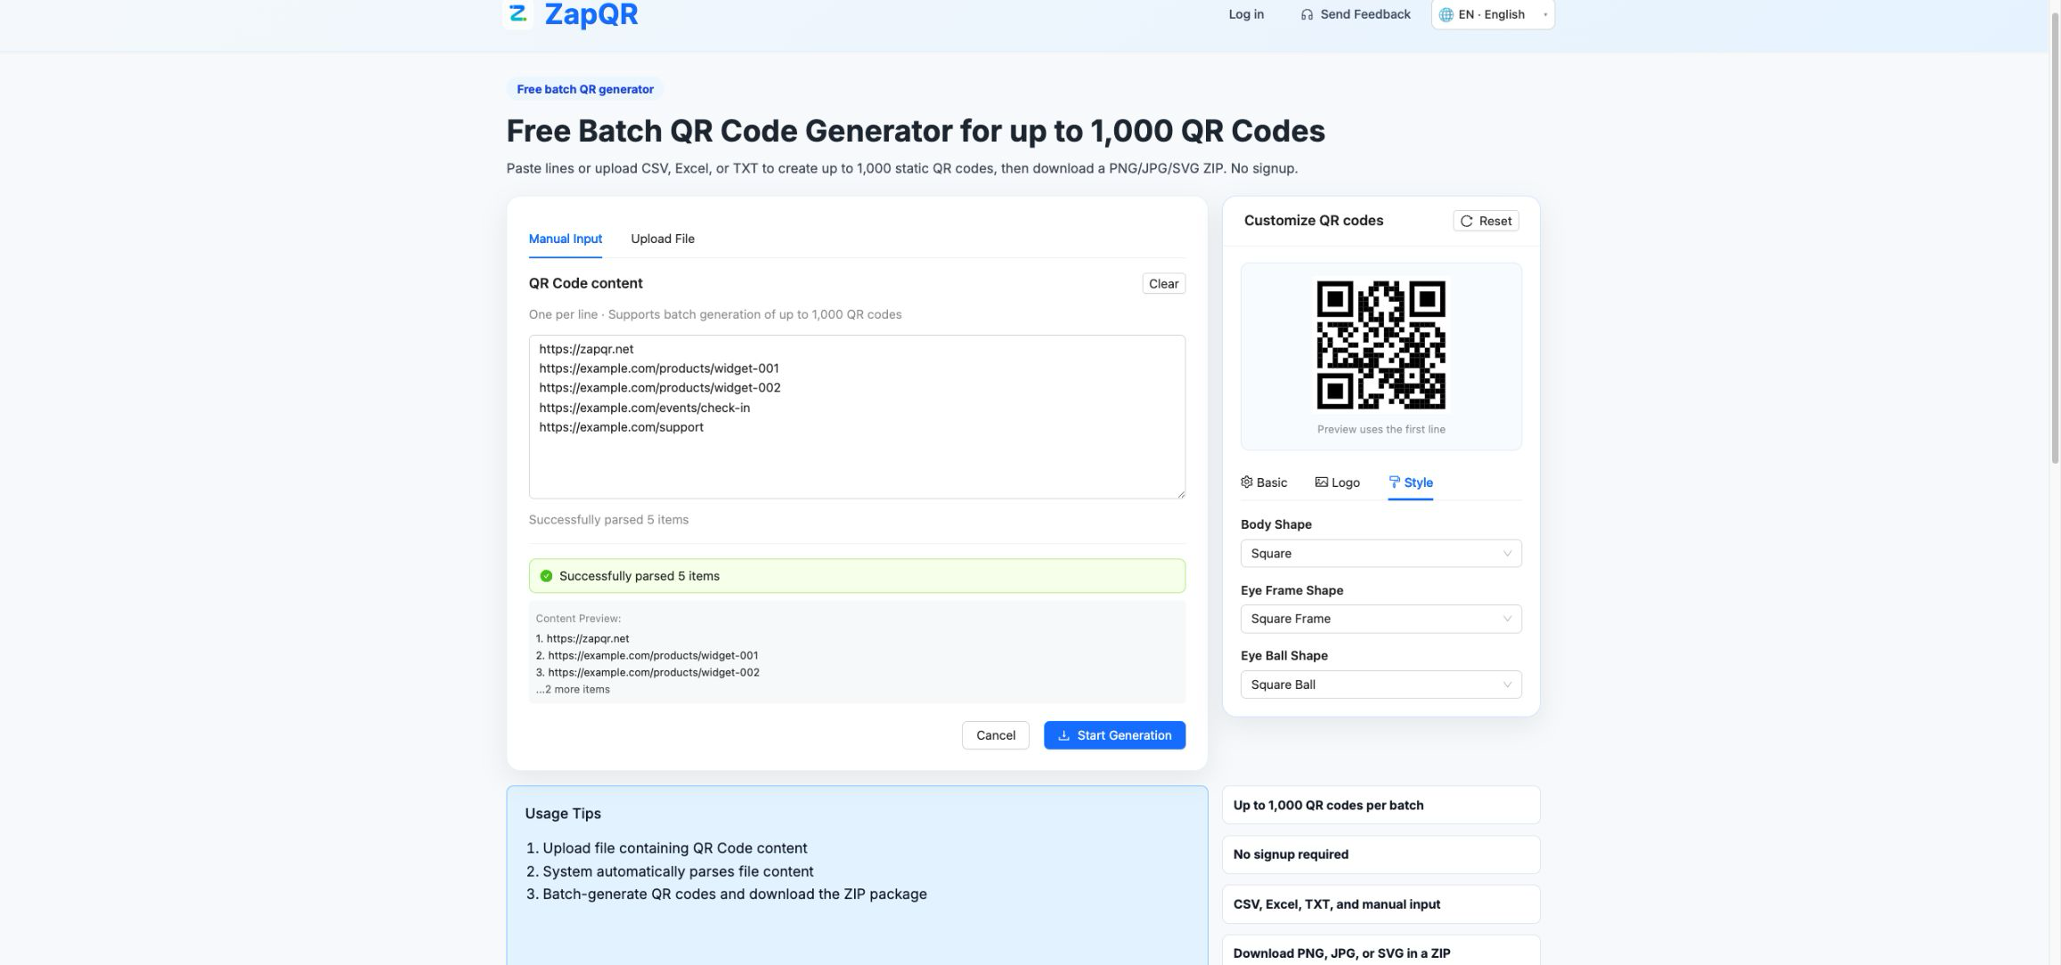Click the circular arrow Reset icon
Screen dimensions: 2061x965
pos(1466,221)
